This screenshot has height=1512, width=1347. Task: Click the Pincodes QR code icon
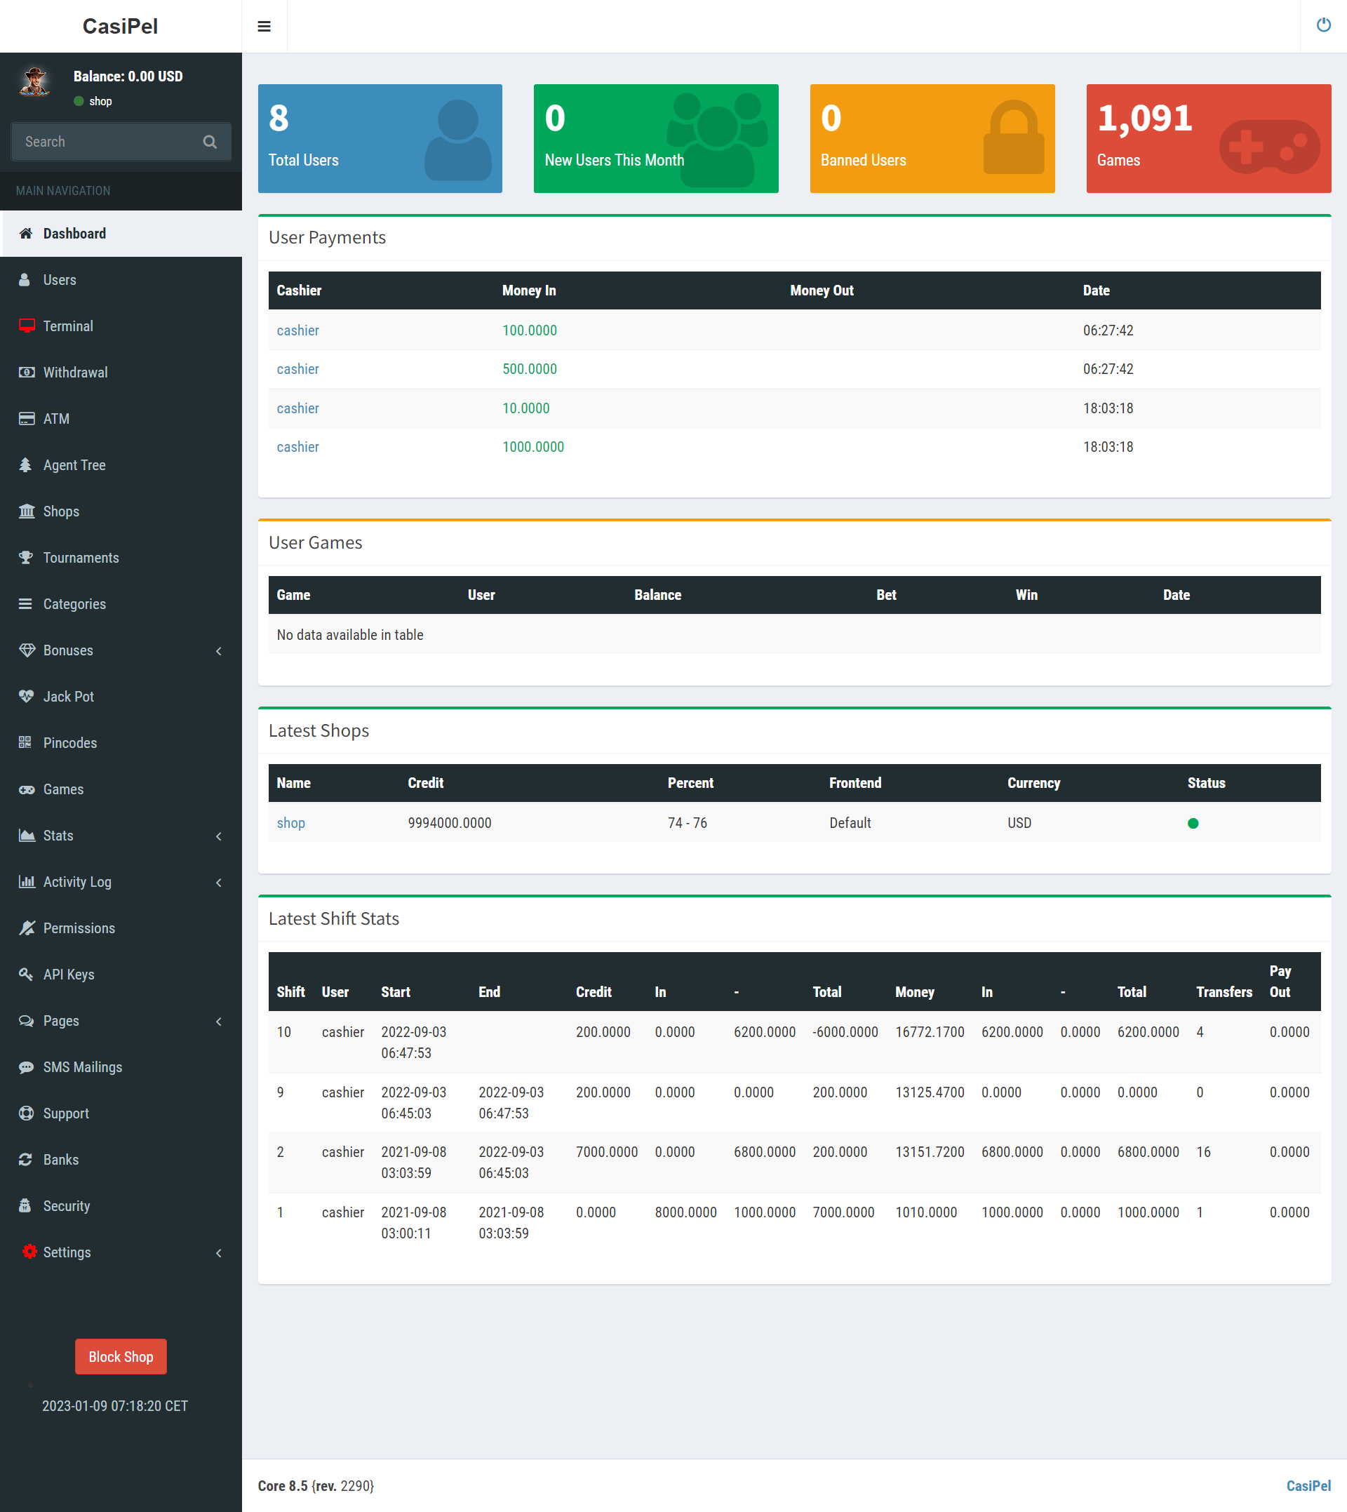(25, 742)
